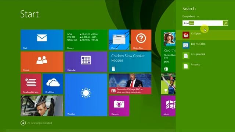Show all apps with down arrow
The width and height of the screenshot is (235, 132).
click(x=23, y=123)
